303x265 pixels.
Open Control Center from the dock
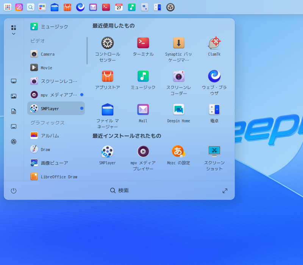(170, 7)
